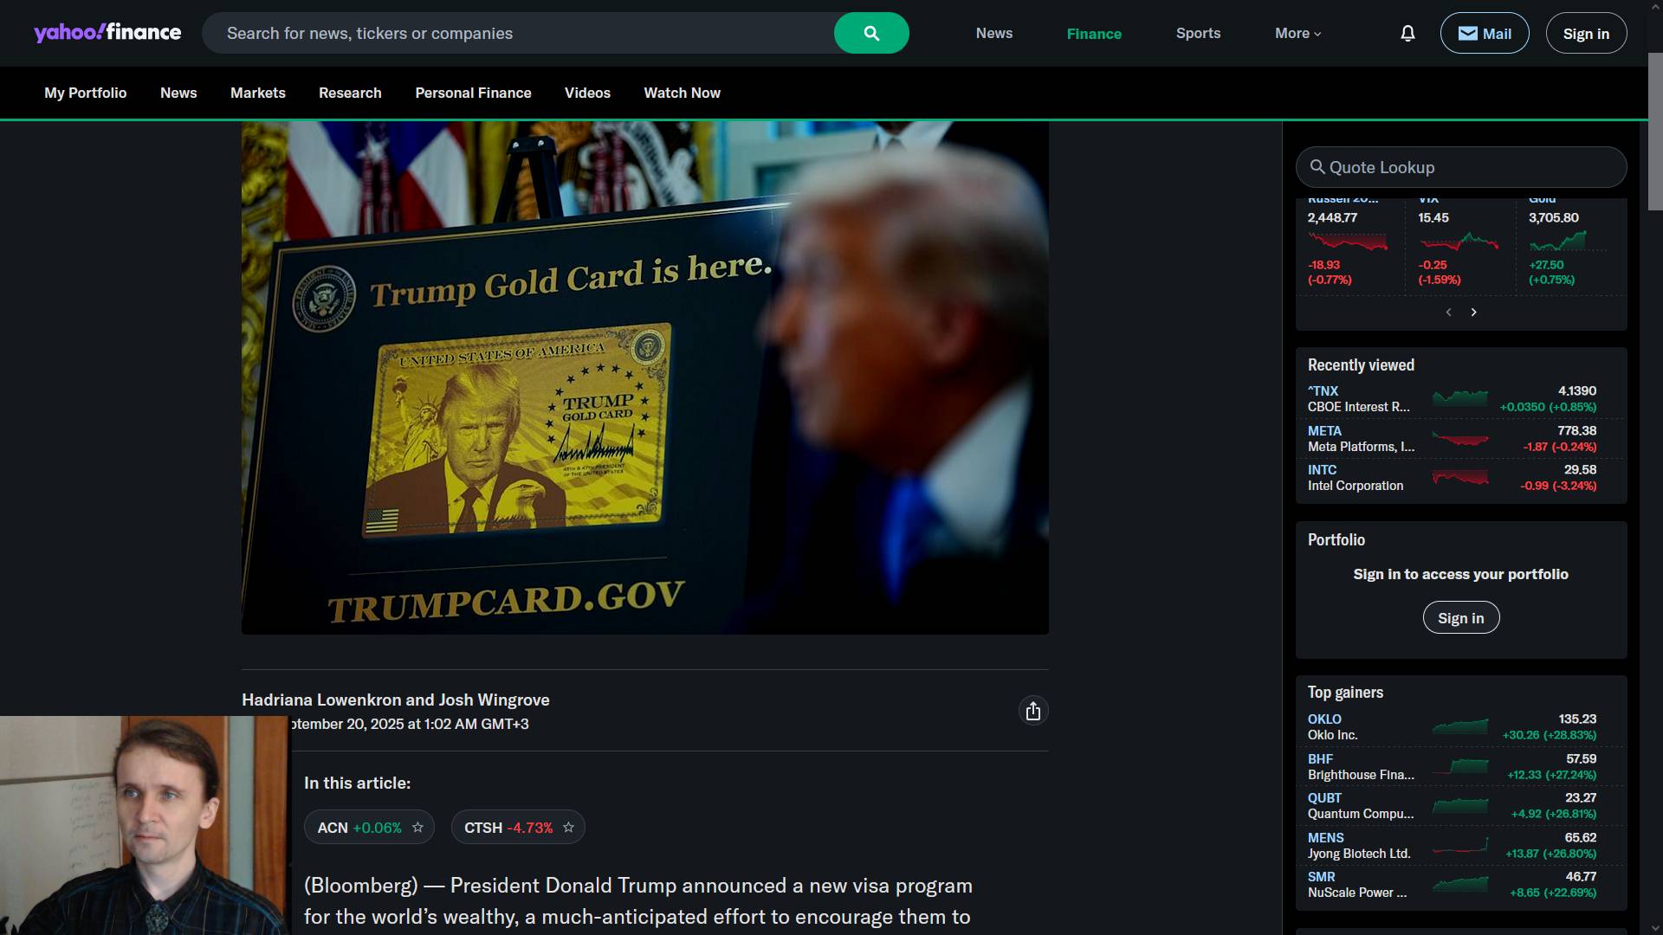Screen dimensions: 1663x935
Task: Expand the More dropdown menu
Action: click(1297, 34)
